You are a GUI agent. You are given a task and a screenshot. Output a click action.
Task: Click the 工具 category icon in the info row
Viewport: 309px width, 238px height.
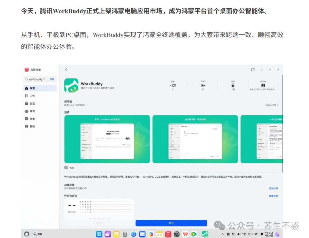pos(233,85)
